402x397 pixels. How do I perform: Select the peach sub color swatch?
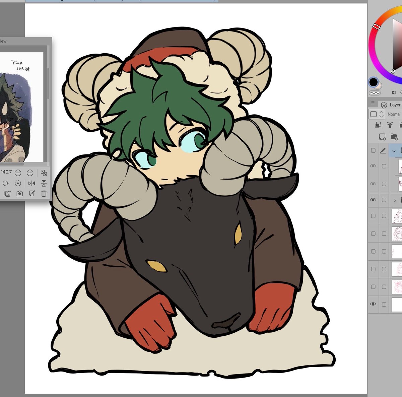pyautogui.click(x=379, y=86)
